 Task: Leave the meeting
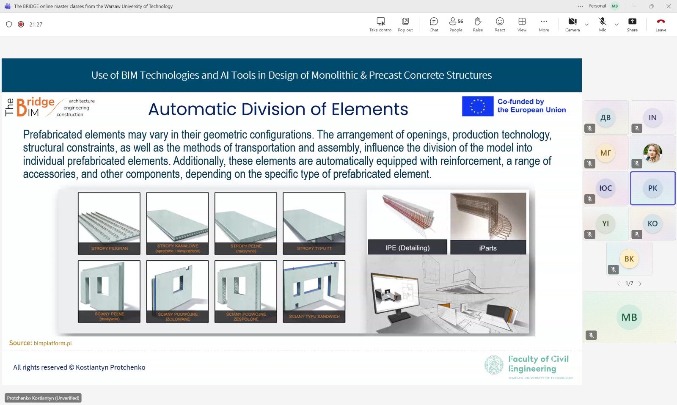click(660, 24)
